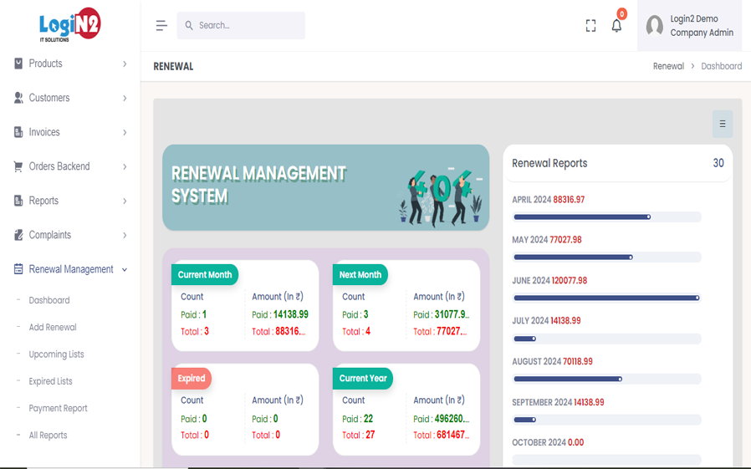Open Add Renewal submenu item
The image size is (751, 469).
tap(53, 327)
